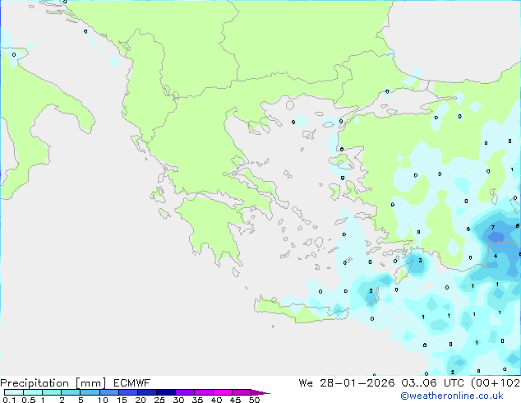The width and height of the screenshot is (521, 403).
Task: Click the '20' legend tick label
Action: (141, 400)
